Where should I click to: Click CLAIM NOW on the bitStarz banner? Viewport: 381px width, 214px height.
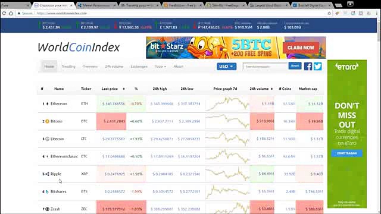(301, 48)
